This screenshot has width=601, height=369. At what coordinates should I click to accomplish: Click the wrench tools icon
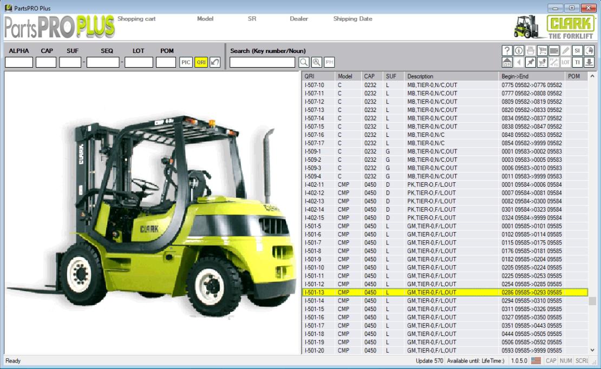coord(554,62)
